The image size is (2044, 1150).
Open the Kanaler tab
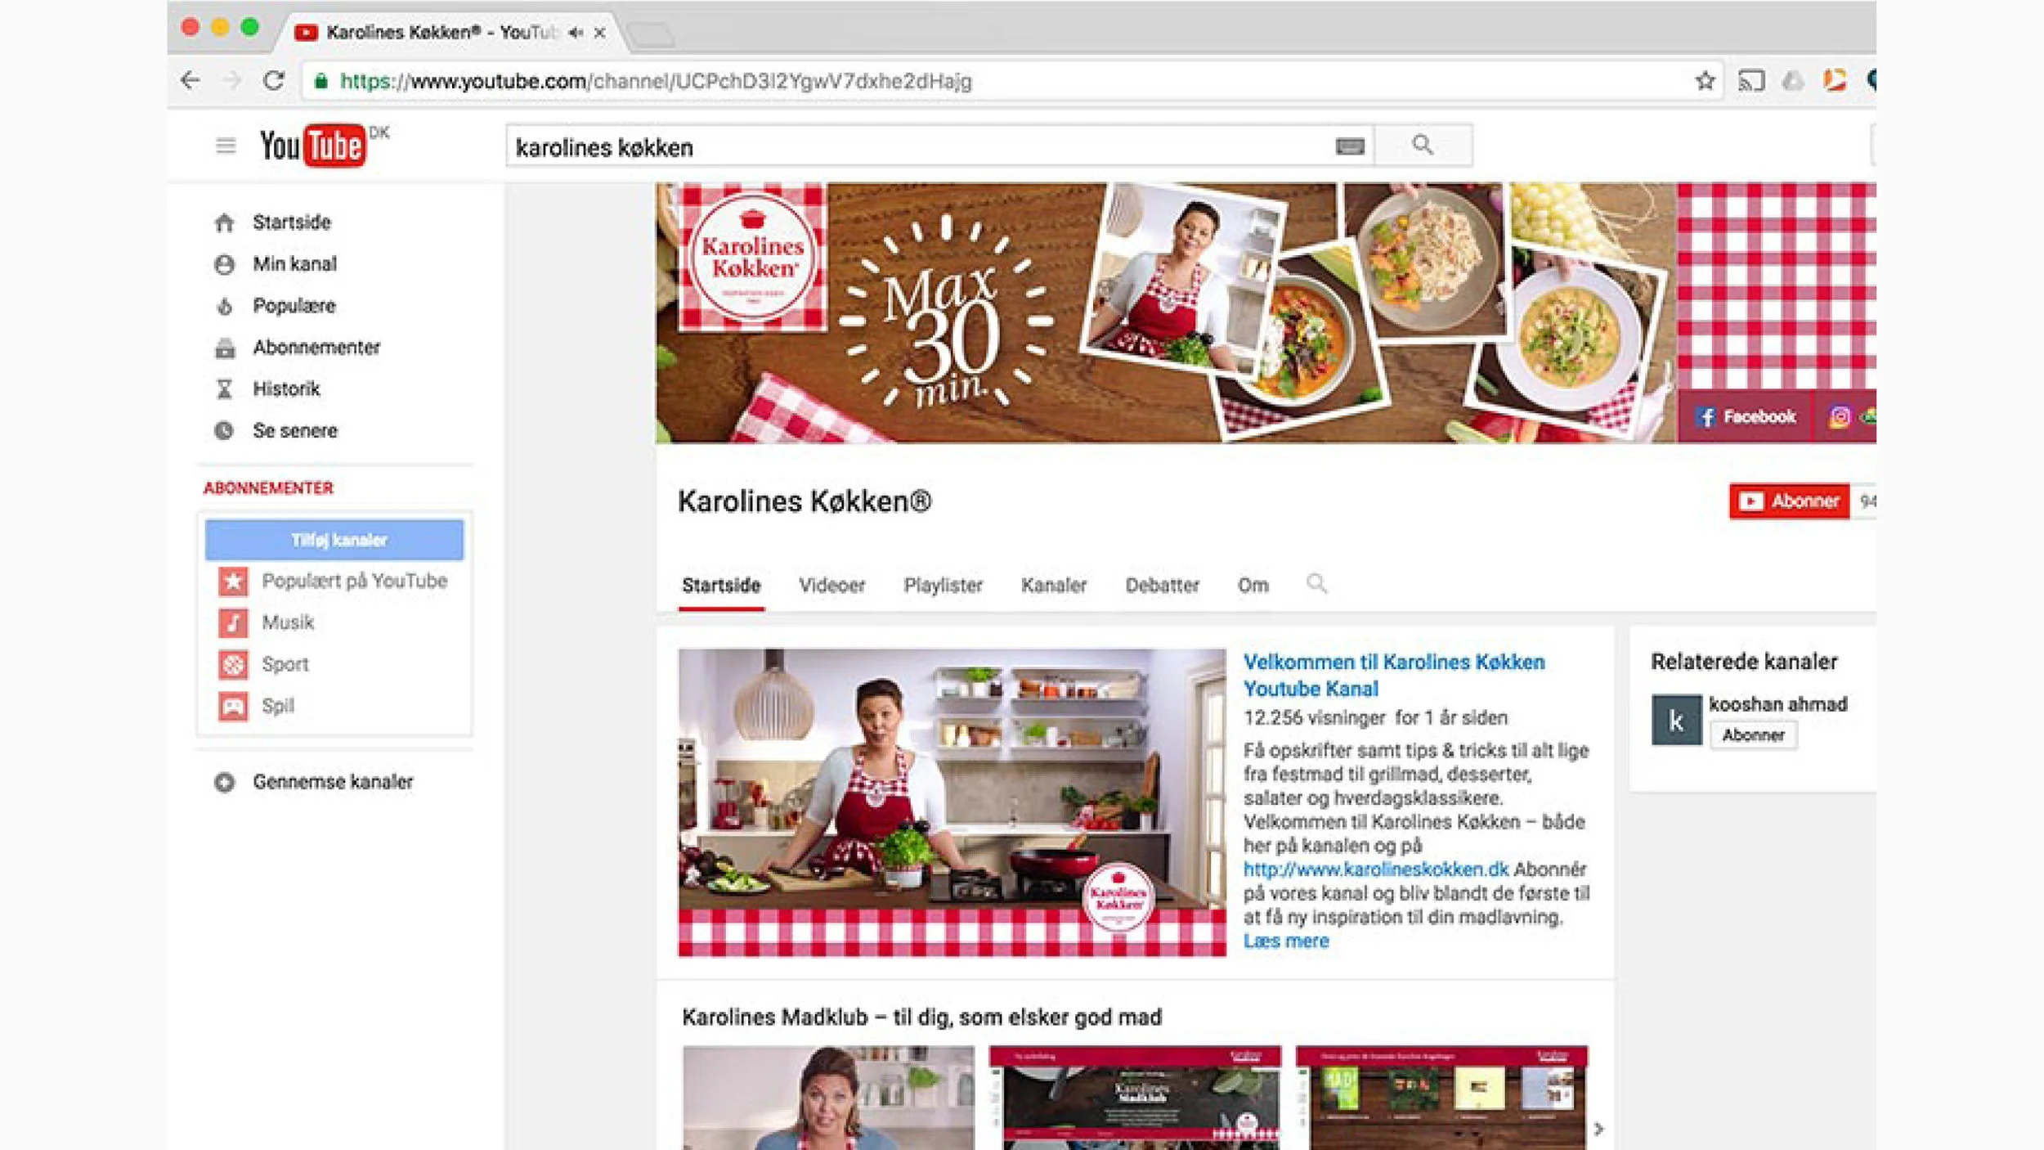pyautogui.click(x=1054, y=585)
